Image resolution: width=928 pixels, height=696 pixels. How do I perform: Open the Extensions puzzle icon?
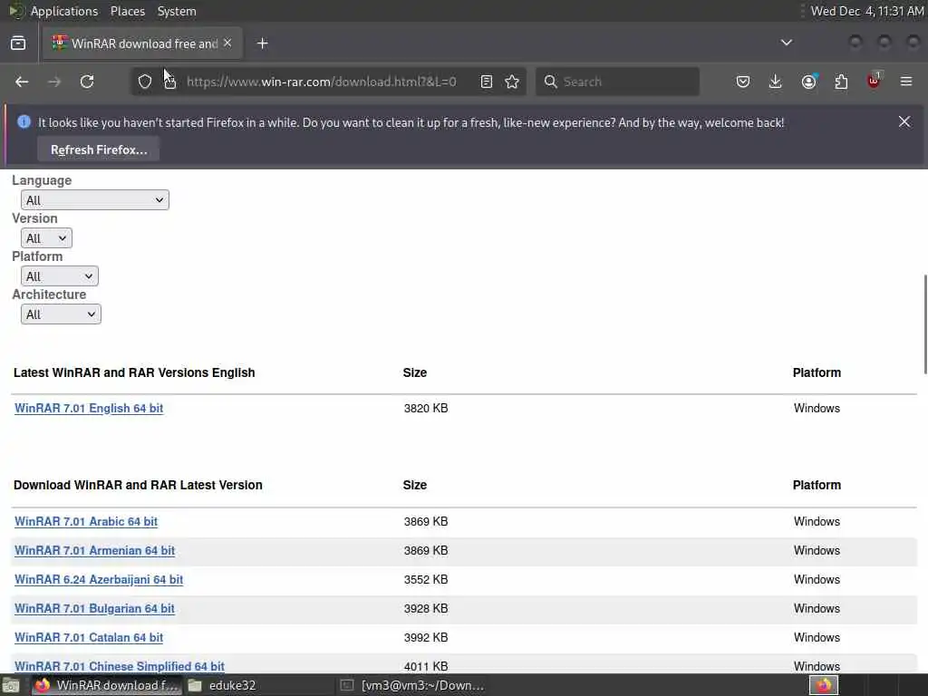point(841,82)
